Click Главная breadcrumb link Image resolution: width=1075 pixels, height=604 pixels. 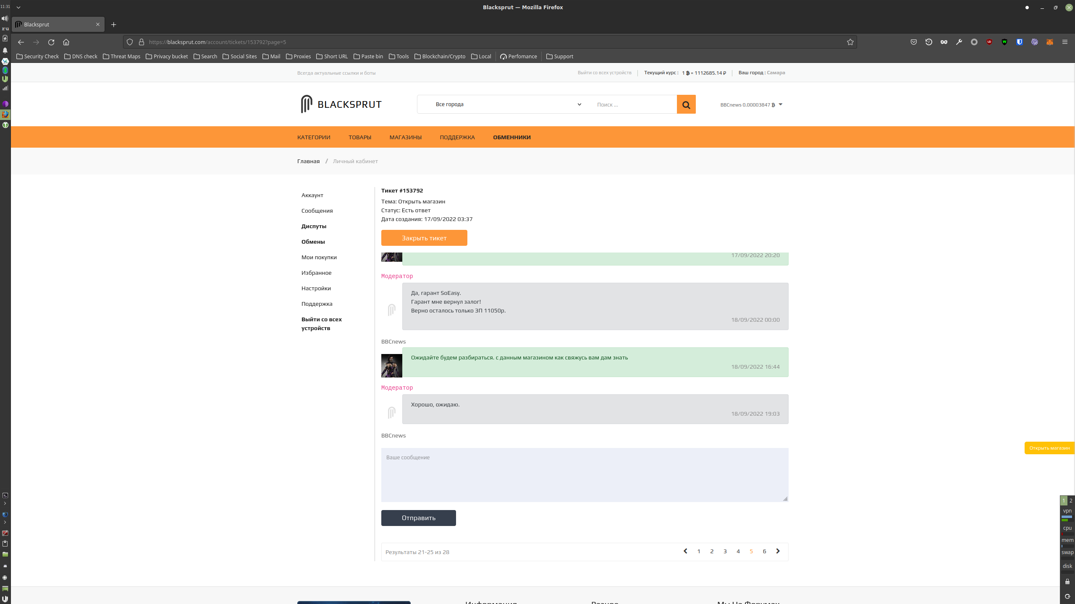click(x=309, y=161)
